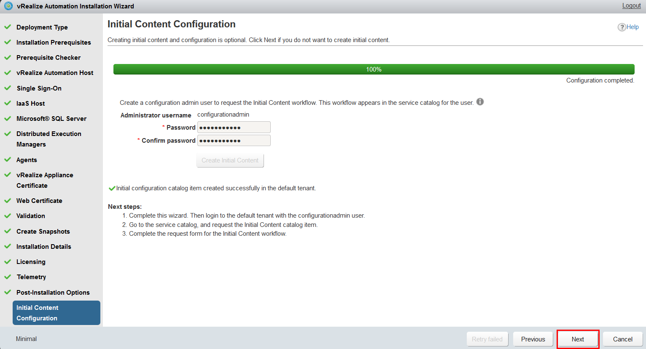Click the green checkmark by Agents

[8, 160]
